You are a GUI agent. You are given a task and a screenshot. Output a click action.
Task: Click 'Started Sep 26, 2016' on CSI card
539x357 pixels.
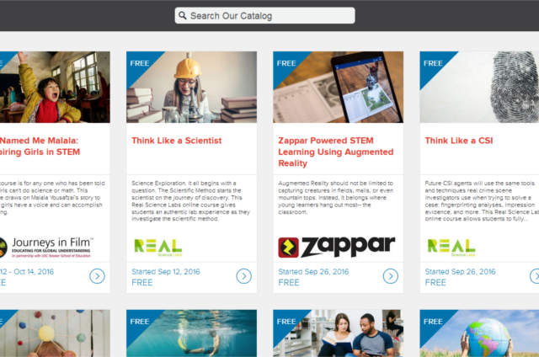[461, 272]
